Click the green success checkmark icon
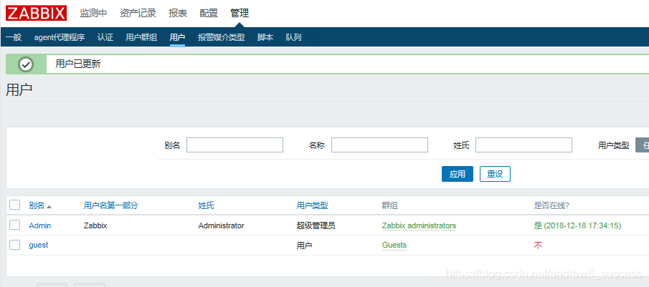Screen dimensions: 649x287 pyautogui.click(x=26, y=64)
